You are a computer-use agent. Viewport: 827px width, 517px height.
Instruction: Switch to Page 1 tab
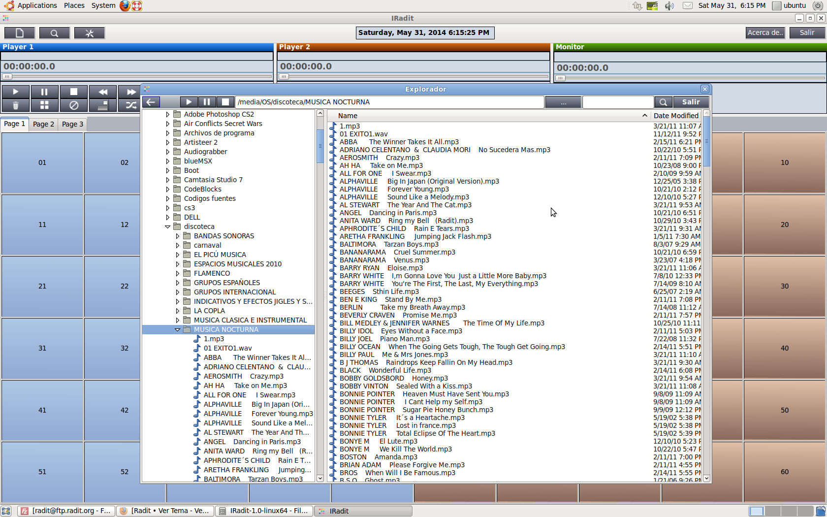[x=14, y=124]
